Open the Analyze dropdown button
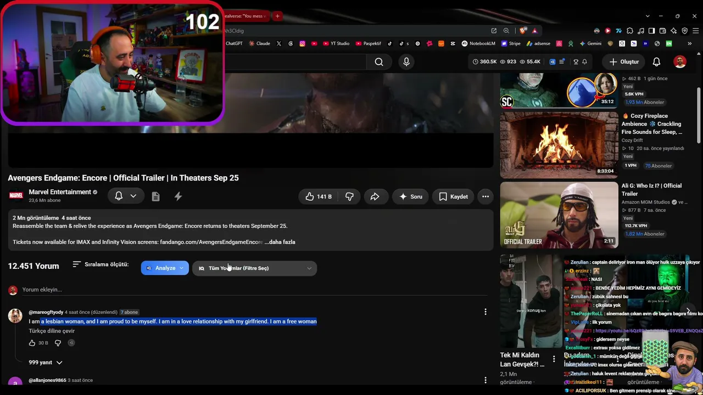The image size is (703, 395). (x=165, y=268)
